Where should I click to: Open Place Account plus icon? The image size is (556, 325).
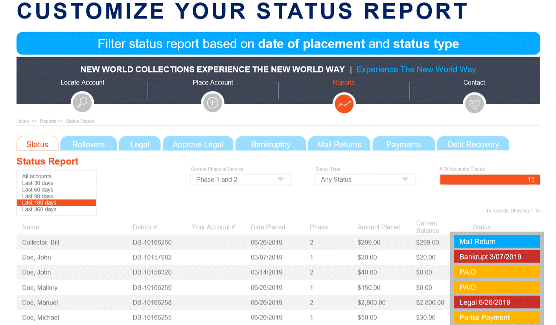tap(213, 103)
